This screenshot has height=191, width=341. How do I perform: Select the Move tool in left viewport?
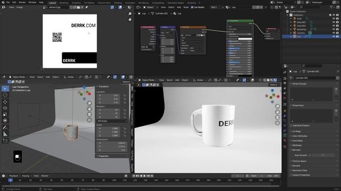[x=5, y=102]
